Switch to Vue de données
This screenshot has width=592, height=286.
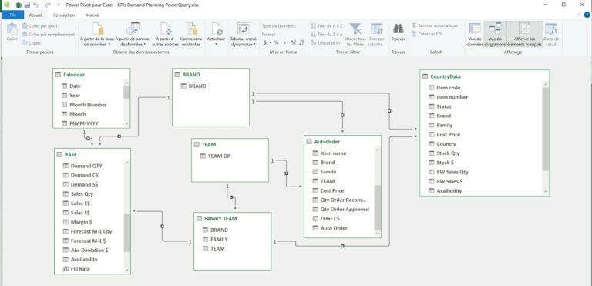pos(475,35)
